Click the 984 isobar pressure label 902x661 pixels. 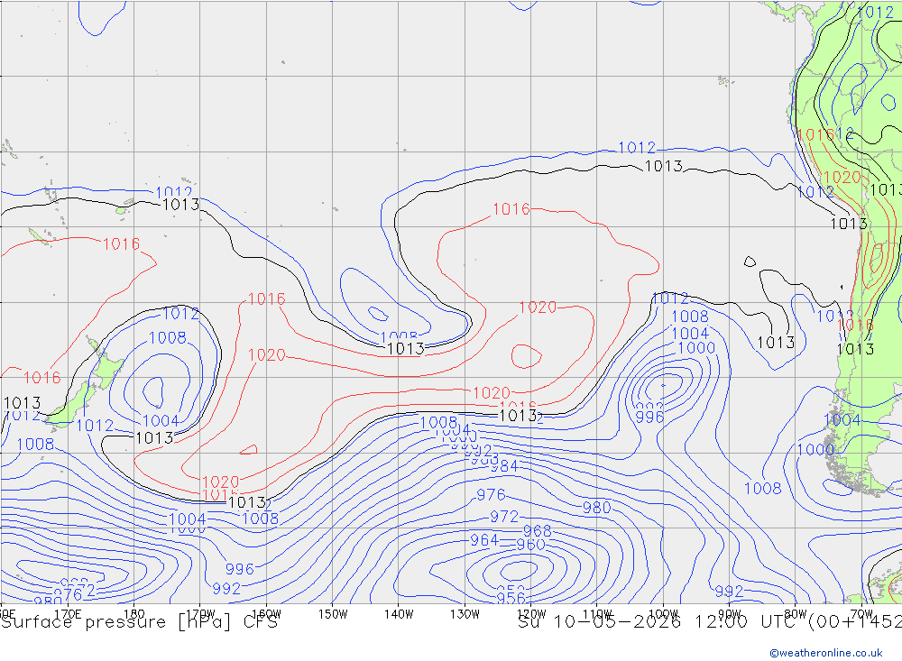(504, 466)
